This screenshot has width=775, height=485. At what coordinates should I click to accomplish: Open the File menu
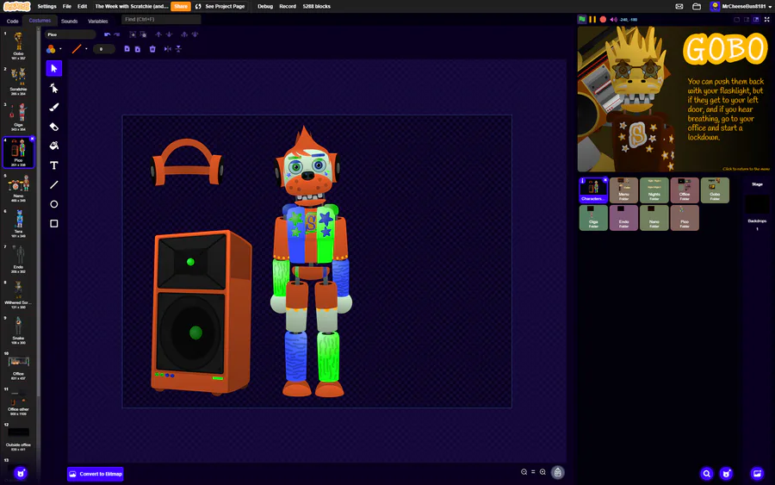(67, 6)
